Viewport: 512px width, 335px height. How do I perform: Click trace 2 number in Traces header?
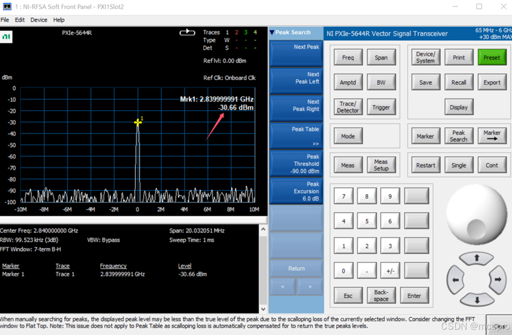(x=236, y=33)
